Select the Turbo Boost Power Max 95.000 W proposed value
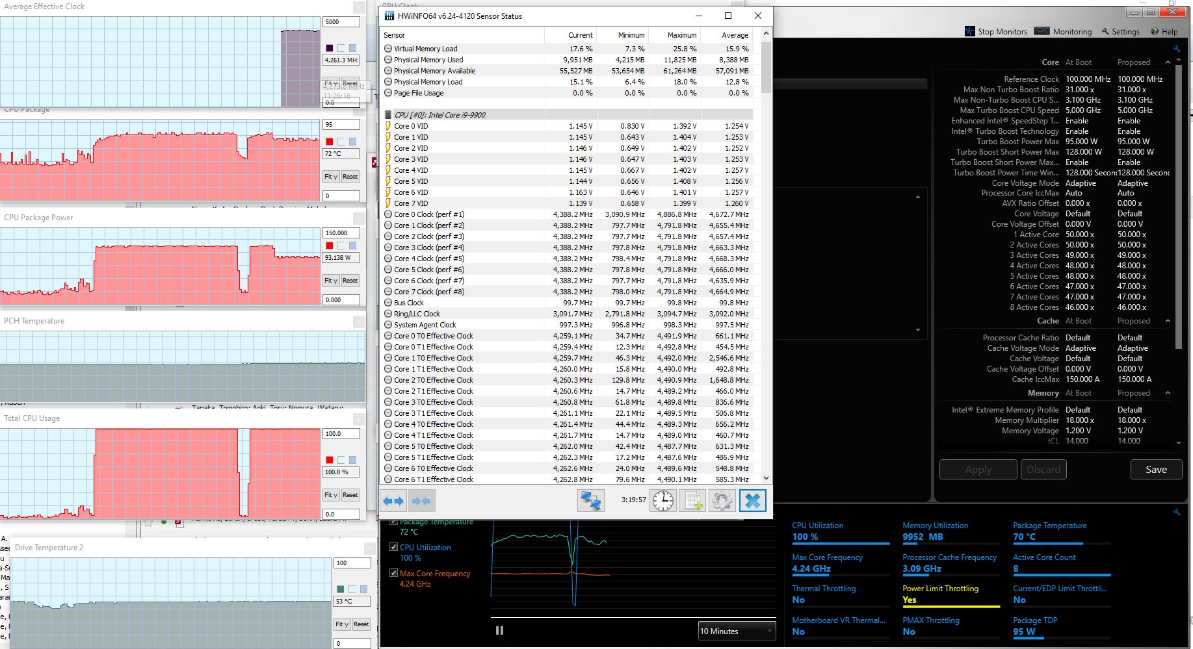Viewport: 1193px width, 649px height. 1133,141
